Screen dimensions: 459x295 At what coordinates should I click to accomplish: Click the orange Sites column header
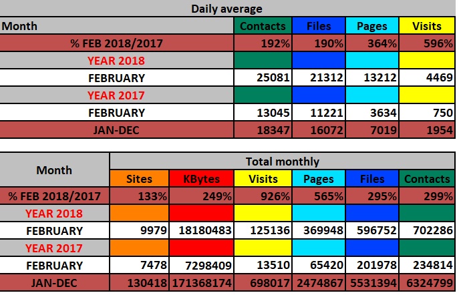(138, 179)
